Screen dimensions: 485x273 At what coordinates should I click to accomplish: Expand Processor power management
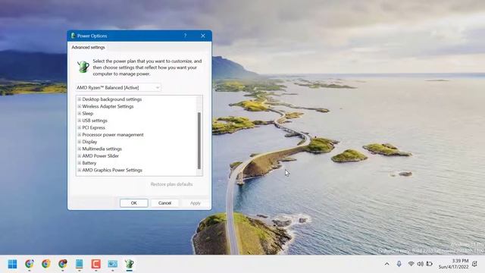[x=79, y=135]
